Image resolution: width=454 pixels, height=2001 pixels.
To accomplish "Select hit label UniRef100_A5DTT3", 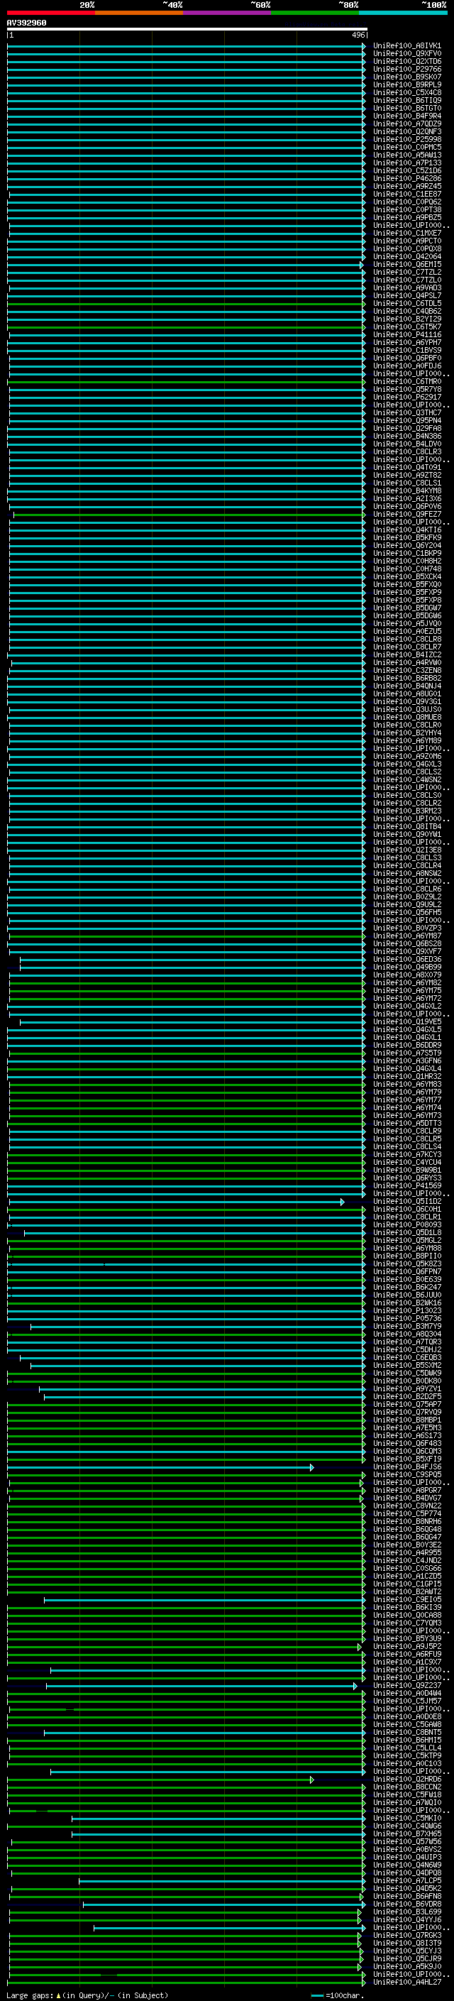I will pyautogui.click(x=406, y=1123).
